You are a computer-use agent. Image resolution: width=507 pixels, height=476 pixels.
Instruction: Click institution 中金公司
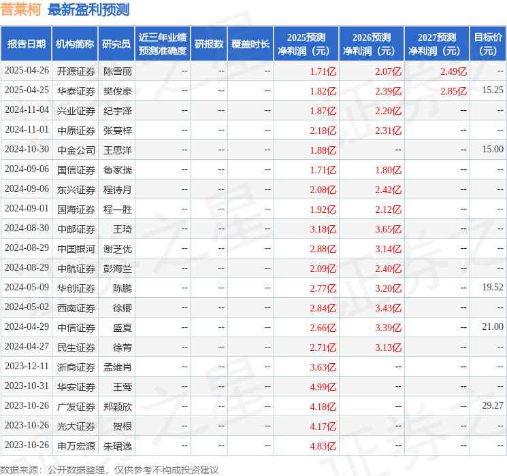coord(76,150)
